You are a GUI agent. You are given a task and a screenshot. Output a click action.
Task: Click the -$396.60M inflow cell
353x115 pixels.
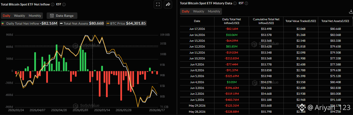tap(231, 88)
